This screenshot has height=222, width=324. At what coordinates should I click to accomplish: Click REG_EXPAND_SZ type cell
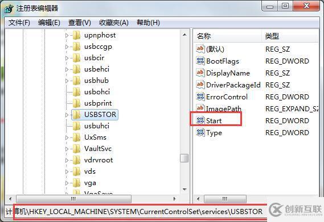click(292, 108)
